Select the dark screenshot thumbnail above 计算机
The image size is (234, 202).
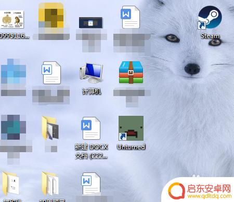[90, 22]
